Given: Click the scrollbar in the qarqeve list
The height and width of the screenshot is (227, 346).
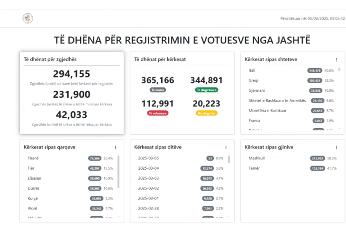Looking at the screenshot, I should tap(118, 170).
